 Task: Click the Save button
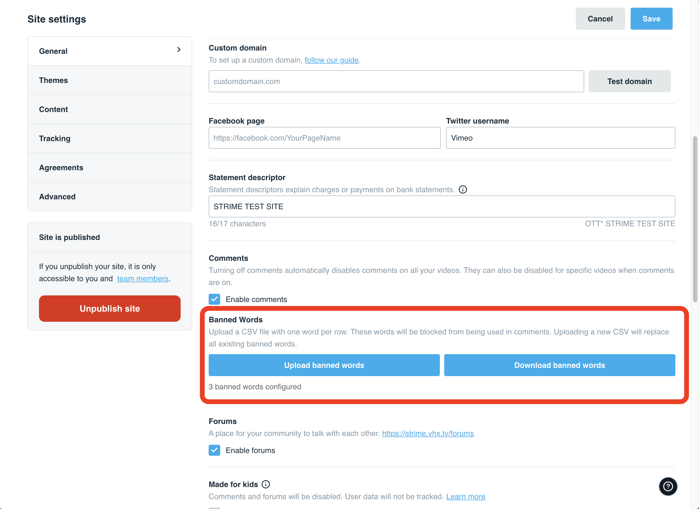651,19
